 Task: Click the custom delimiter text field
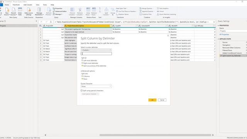96,54
